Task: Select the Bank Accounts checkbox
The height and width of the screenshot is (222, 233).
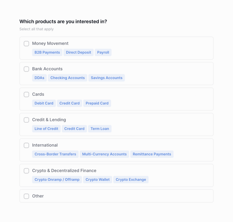Action: pyautogui.click(x=26, y=69)
